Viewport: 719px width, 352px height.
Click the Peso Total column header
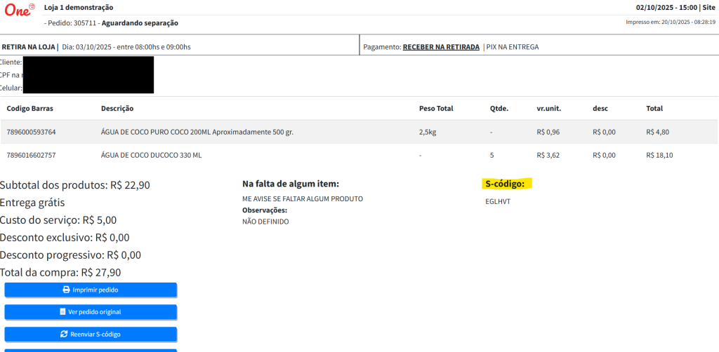pos(436,109)
